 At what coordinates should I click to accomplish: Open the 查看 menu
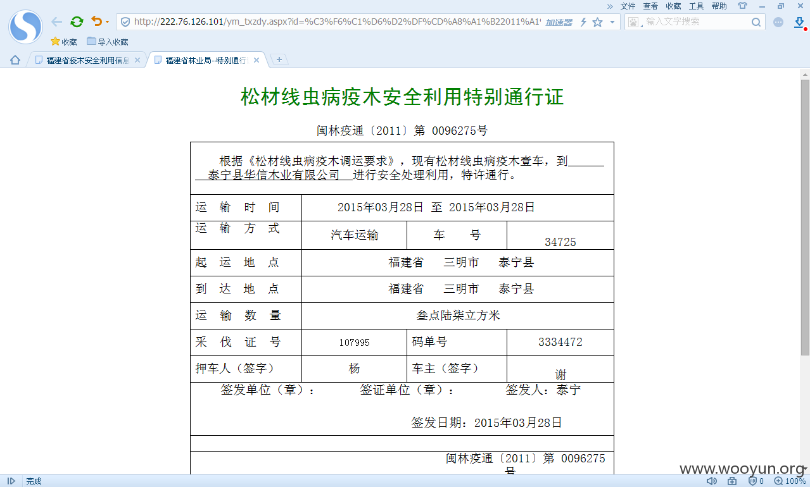[x=650, y=6]
